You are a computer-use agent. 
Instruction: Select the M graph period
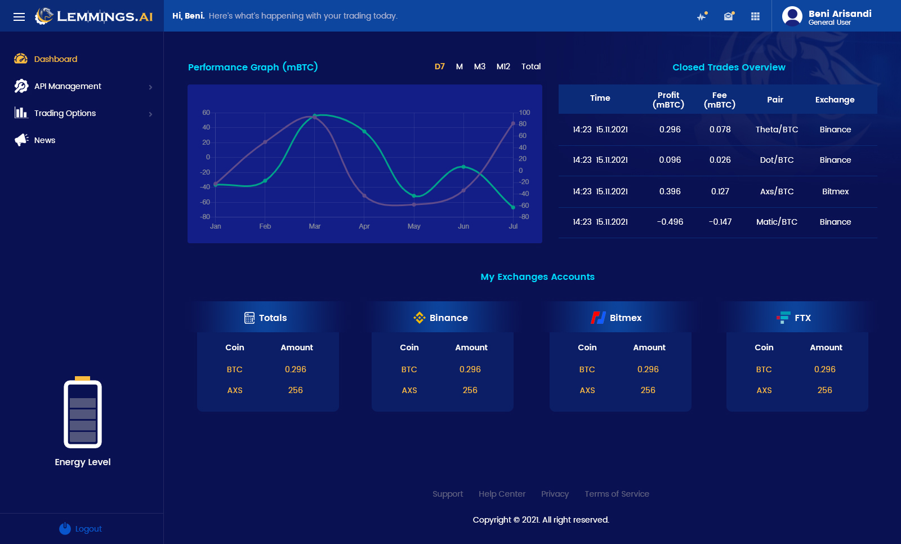pos(460,66)
